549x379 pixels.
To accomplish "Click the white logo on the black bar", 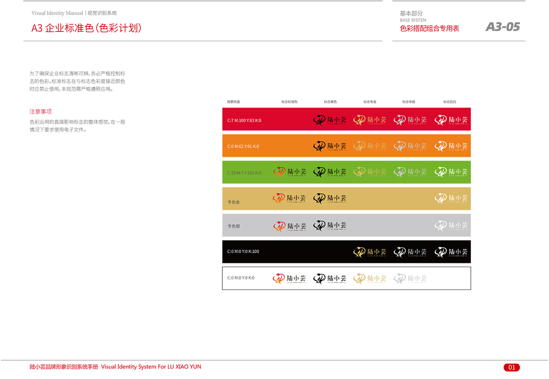I will [451, 252].
